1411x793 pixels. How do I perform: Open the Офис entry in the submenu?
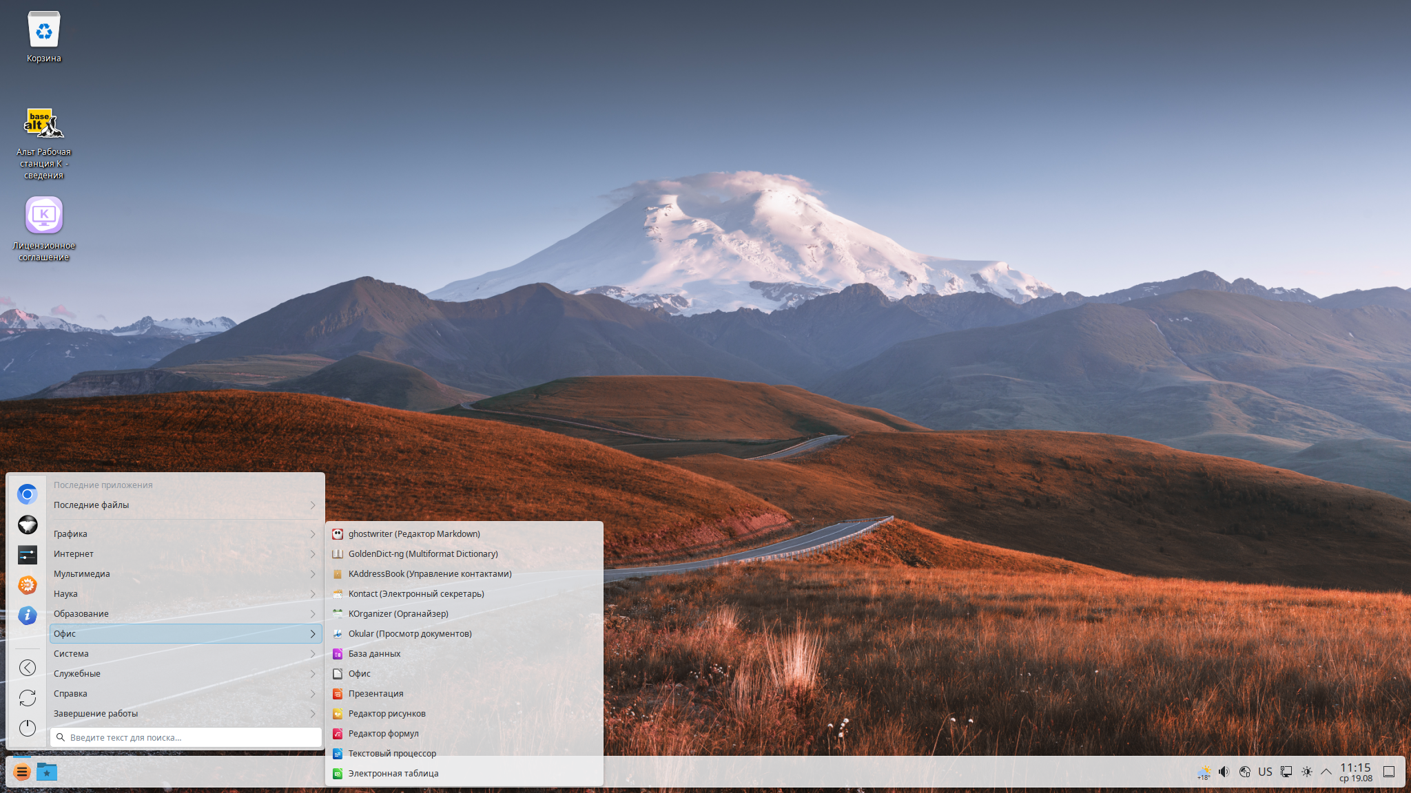click(464, 674)
